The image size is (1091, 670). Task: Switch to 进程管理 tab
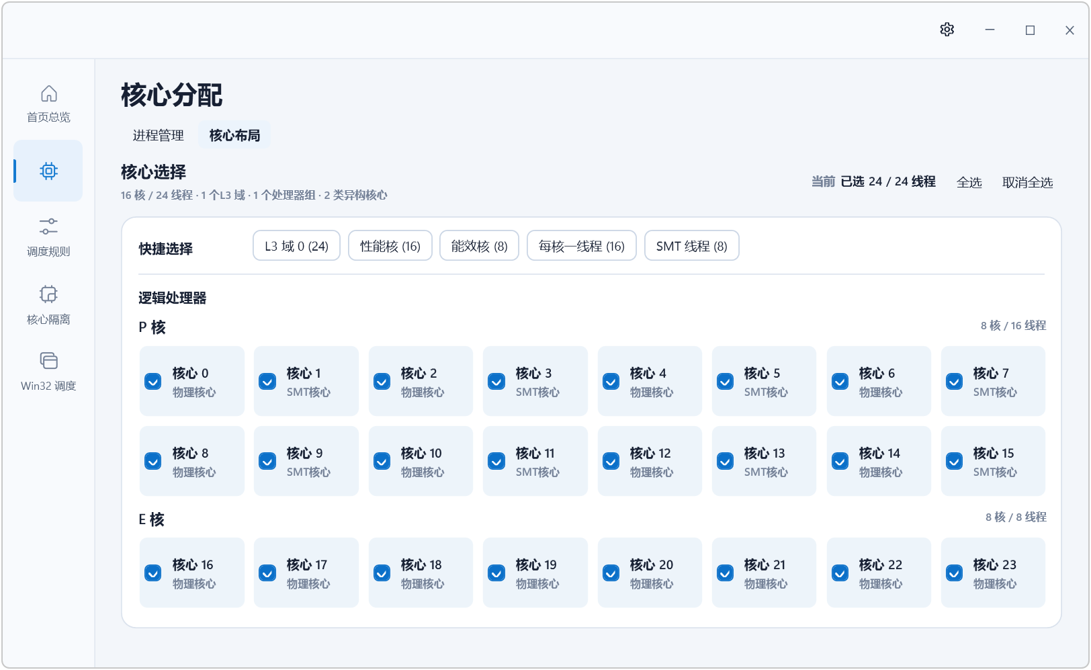tap(158, 135)
